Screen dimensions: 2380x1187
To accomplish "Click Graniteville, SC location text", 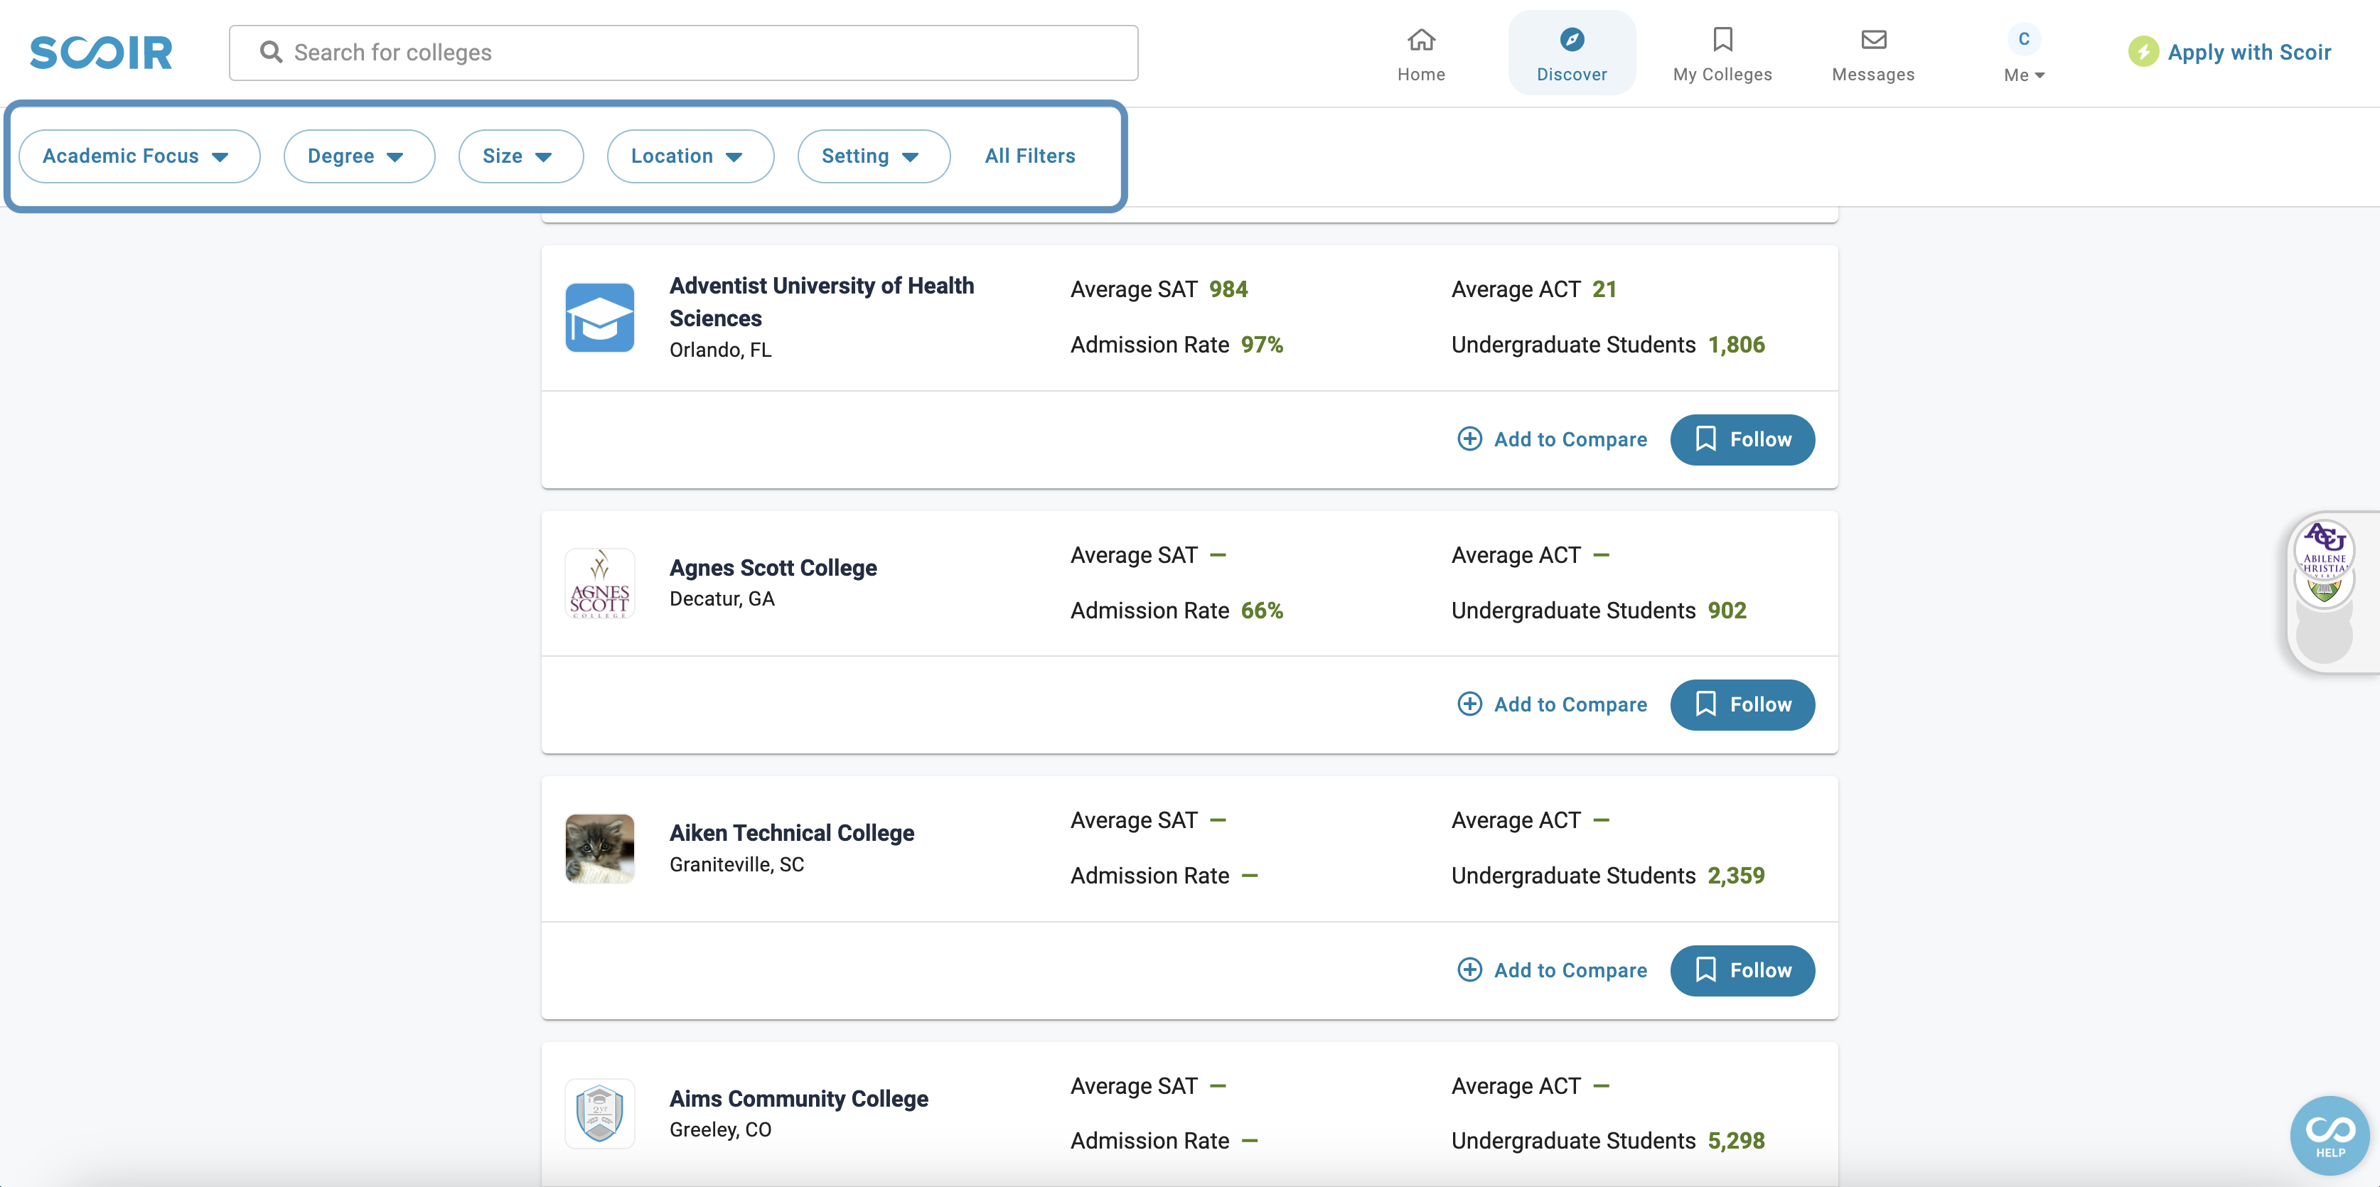I will click(x=736, y=864).
